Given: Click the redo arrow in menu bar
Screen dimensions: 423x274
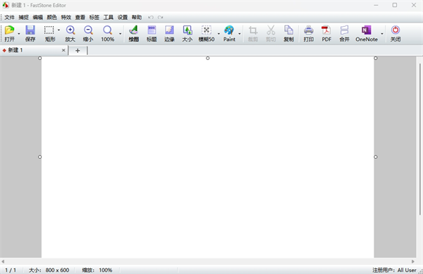Looking at the screenshot, I should pos(161,17).
